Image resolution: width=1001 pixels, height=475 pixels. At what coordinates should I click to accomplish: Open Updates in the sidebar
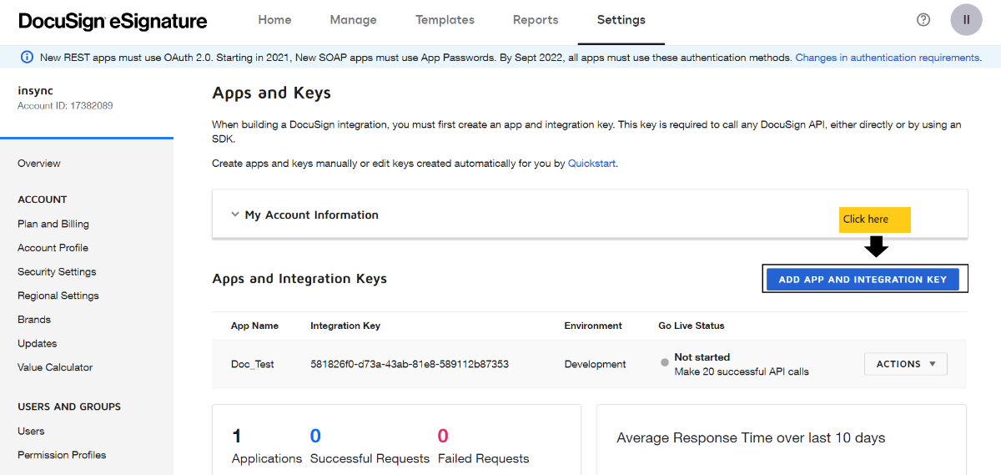click(38, 344)
